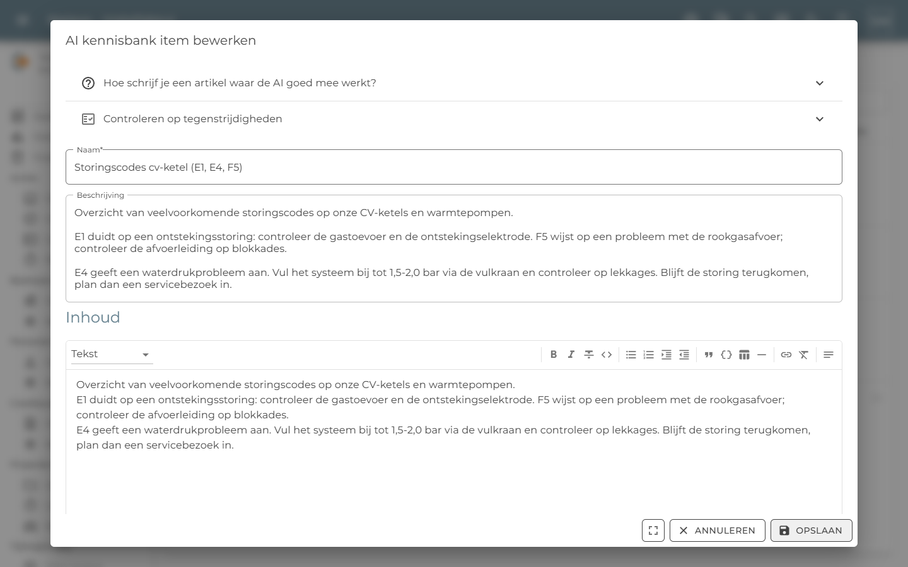Insert blockquote icon
Image resolution: width=908 pixels, height=567 pixels.
point(709,355)
